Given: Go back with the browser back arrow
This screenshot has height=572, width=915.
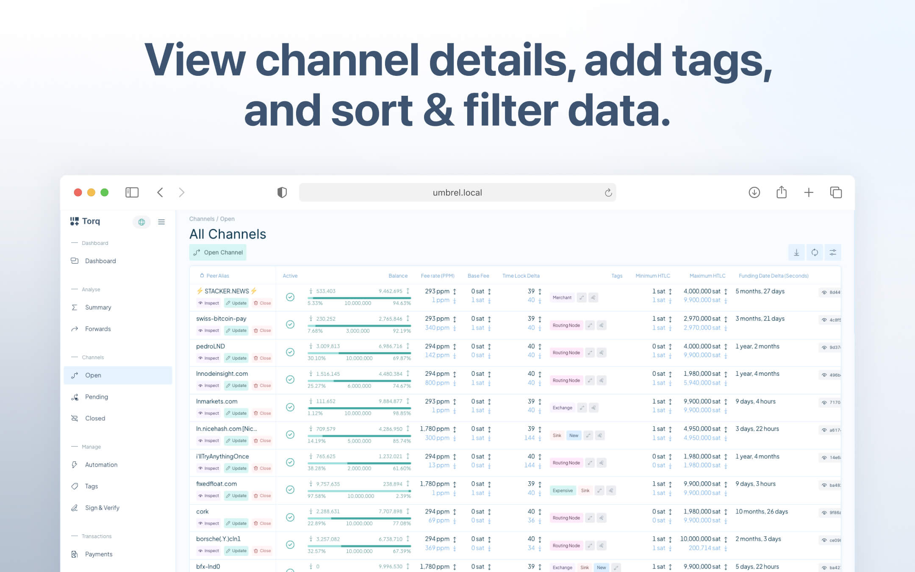Looking at the screenshot, I should [160, 192].
